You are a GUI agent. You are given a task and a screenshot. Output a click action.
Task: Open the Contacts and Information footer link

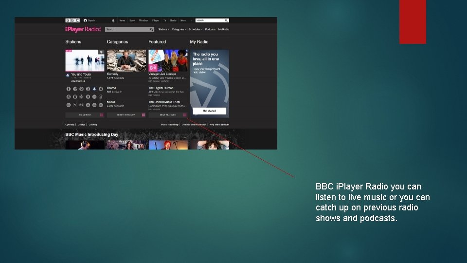[x=194, y=125]
